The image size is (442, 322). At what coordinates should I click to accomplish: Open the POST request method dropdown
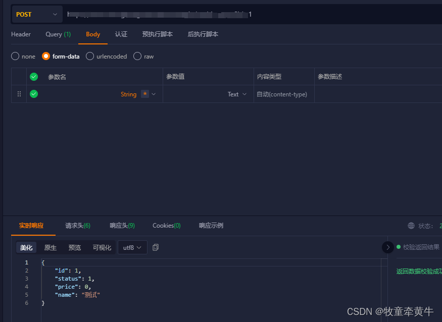37,14
